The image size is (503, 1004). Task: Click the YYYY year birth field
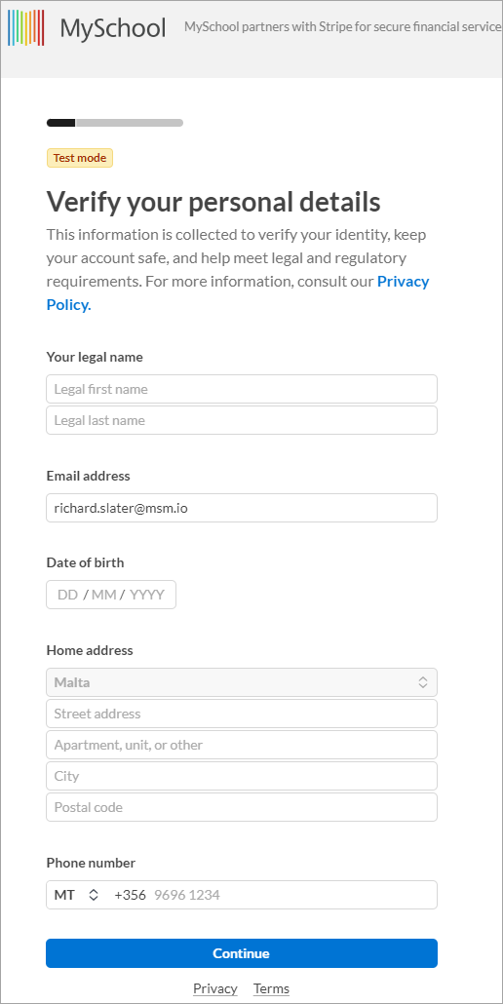[147, 595]
